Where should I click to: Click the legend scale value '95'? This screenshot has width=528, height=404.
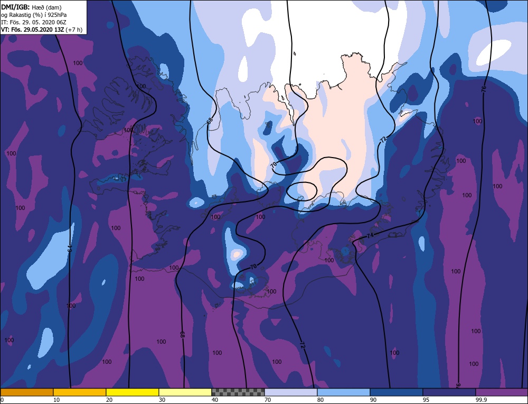[426, 400]
